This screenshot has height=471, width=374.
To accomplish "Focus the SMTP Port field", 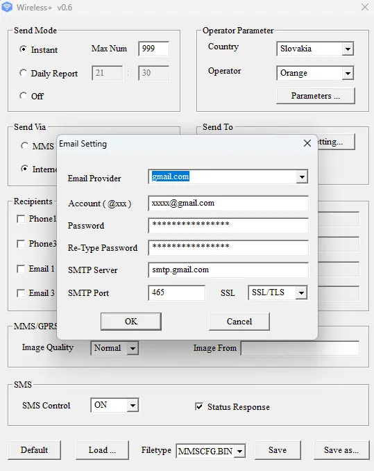I will coord(177,292).
